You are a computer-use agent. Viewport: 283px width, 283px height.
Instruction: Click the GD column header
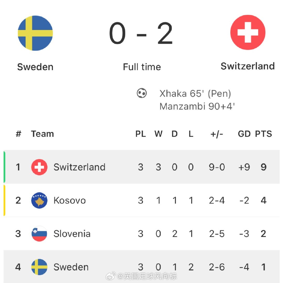(244, 134)
